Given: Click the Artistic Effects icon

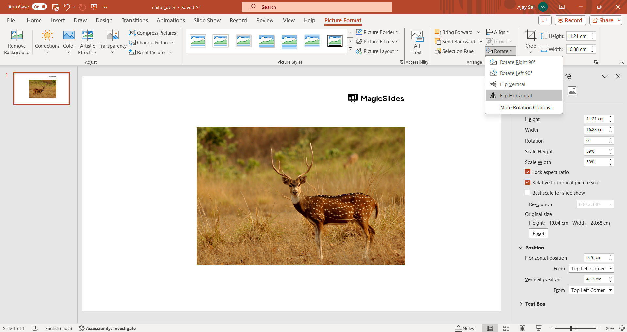Looking at the screenshot, I should pos(87,36).
